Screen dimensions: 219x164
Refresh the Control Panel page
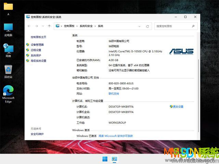pos(147,26)
